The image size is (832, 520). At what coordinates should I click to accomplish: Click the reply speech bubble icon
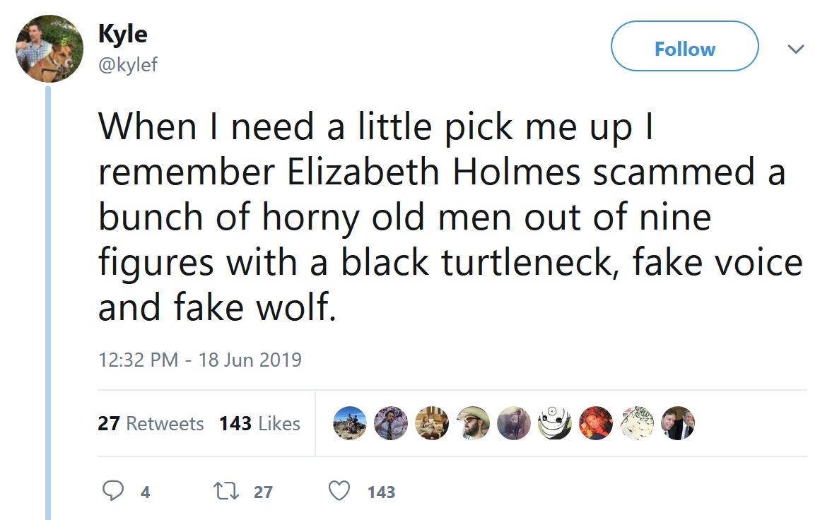[x=114, y=491]
